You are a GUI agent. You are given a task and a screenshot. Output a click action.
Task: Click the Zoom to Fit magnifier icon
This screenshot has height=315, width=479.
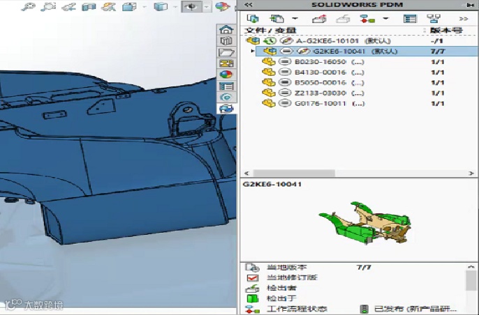[28, 6]
